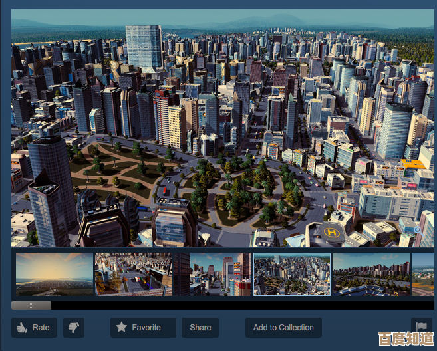Screen dimensions: 437x351
Task: Click the thumbs-up Rate button
Action: click(x=34, y=327)
